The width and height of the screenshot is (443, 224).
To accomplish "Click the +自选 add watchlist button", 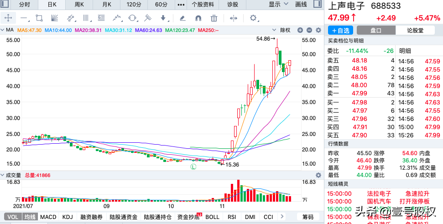I will (341, 31).
